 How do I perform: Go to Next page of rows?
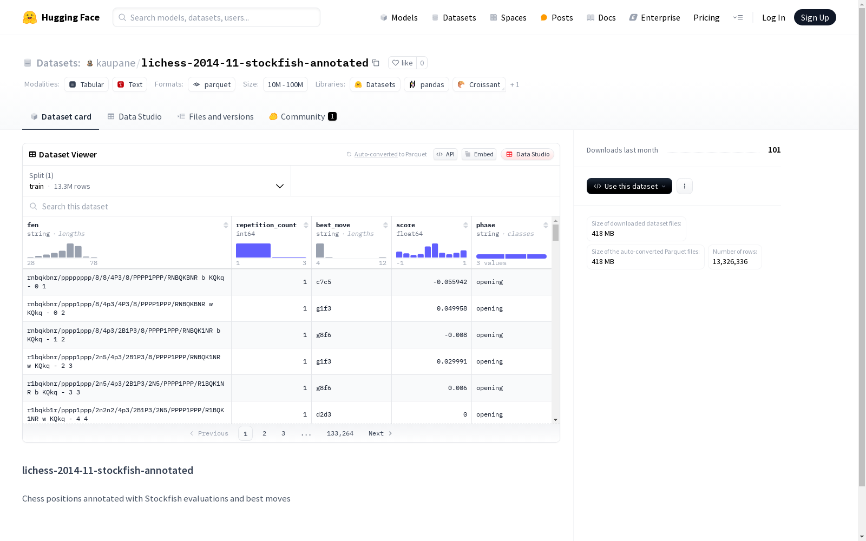tap(380, 433)
